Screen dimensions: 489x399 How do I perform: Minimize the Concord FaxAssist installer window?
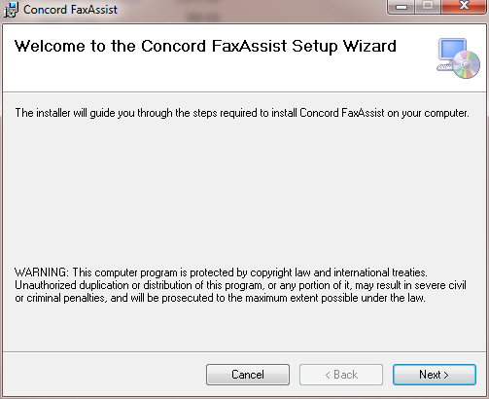[x=402, y=7]
